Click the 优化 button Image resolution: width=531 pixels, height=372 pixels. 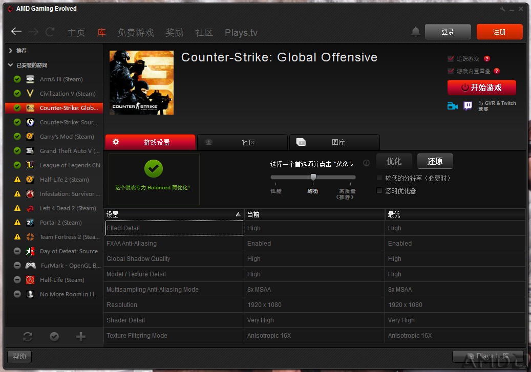click(x=394, y=161)
